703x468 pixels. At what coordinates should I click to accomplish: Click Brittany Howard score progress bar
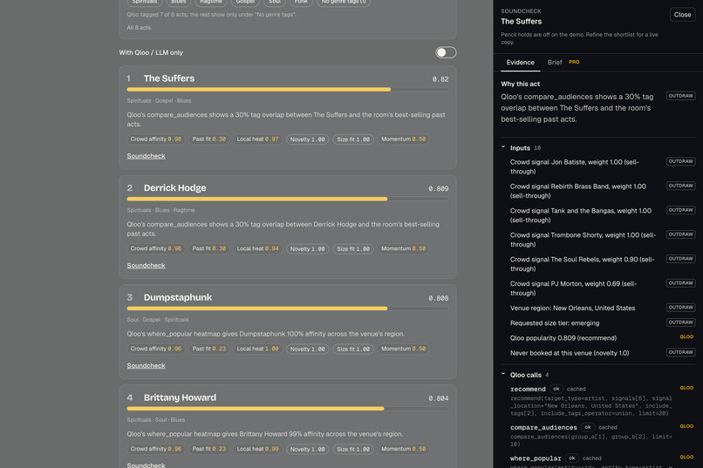[287, 409]
